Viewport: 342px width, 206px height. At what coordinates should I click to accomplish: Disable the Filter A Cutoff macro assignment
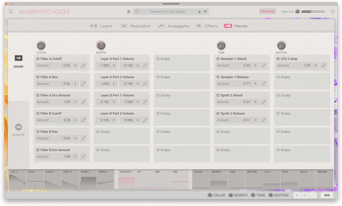[x=38, y=58]
